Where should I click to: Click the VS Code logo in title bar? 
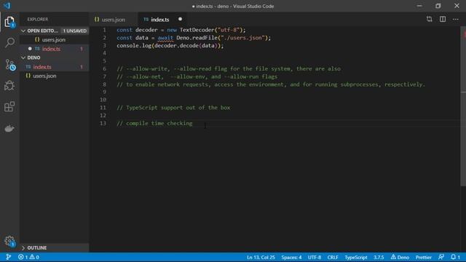tap(7, 6)
